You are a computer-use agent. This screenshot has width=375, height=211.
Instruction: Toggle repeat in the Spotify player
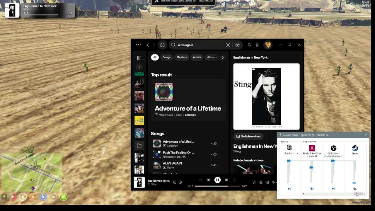234,180
